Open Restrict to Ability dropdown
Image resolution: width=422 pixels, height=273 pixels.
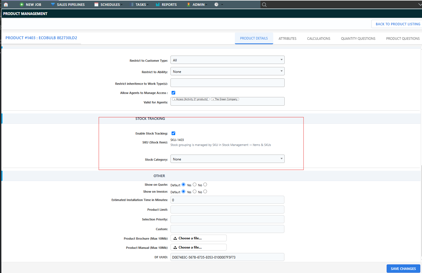tap(227, 71)
